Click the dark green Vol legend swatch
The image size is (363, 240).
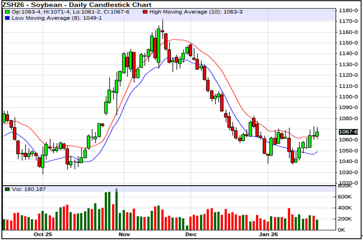7,189
